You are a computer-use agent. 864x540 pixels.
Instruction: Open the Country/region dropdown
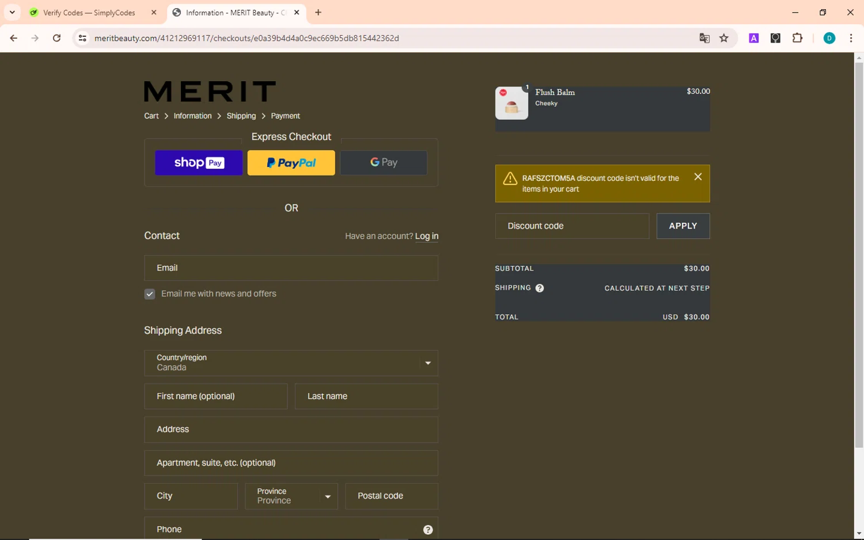point(291,363)
